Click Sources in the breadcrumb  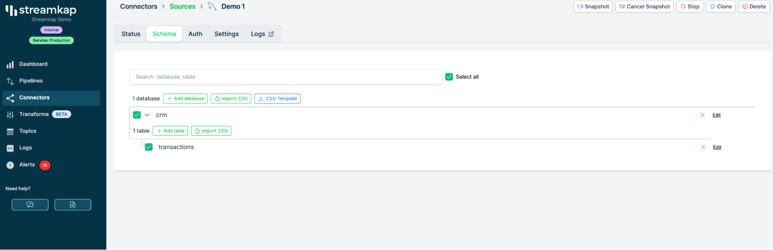(x=183, y=7)
